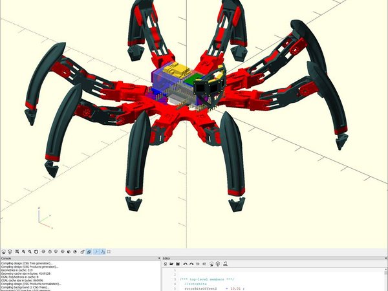
Task: Undo the last edit in the editor toolbar
Action: point(185,264)
